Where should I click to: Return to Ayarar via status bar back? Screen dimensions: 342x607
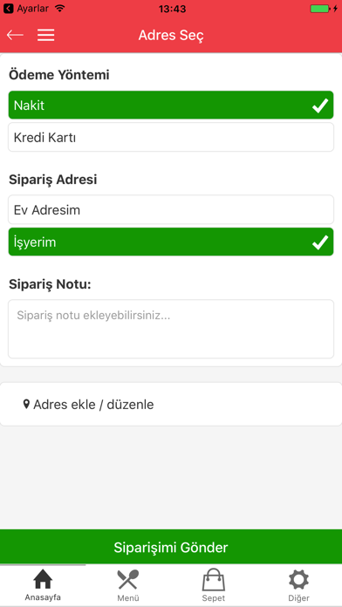pyautogui.click(x=26, y=8)
